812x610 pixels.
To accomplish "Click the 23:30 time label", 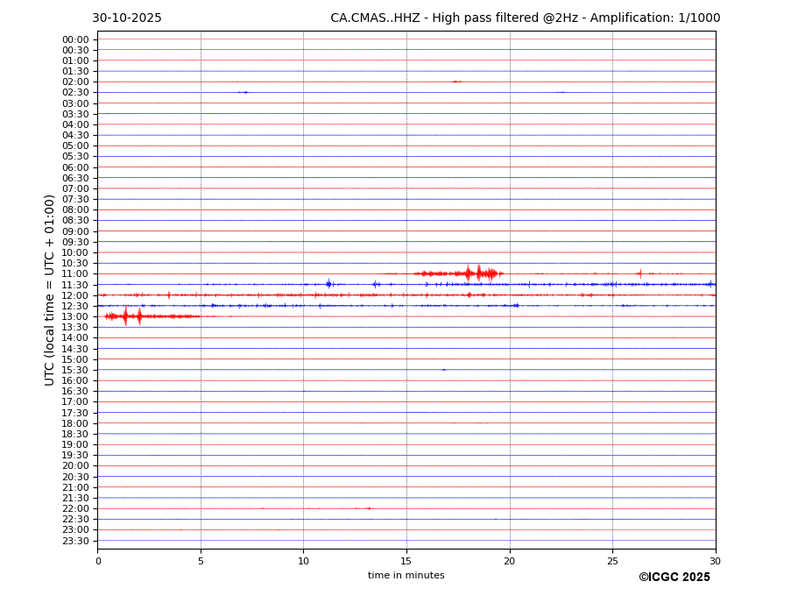I will click(x=75, y=541).
